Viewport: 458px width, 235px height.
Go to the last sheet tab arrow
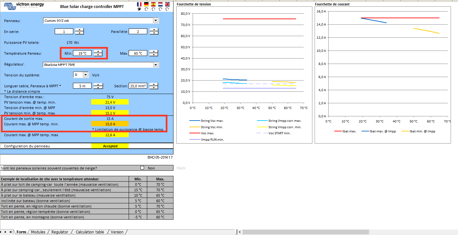pyautogui.click(x=11, y=232)
